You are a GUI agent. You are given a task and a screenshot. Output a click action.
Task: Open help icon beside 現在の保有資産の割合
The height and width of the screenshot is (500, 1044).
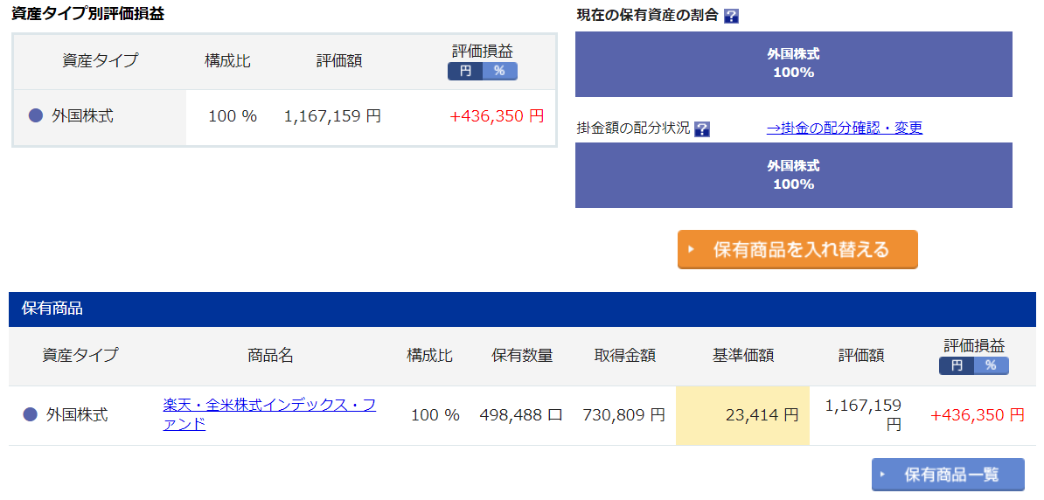pyautogui.click(x=731, y=17)
